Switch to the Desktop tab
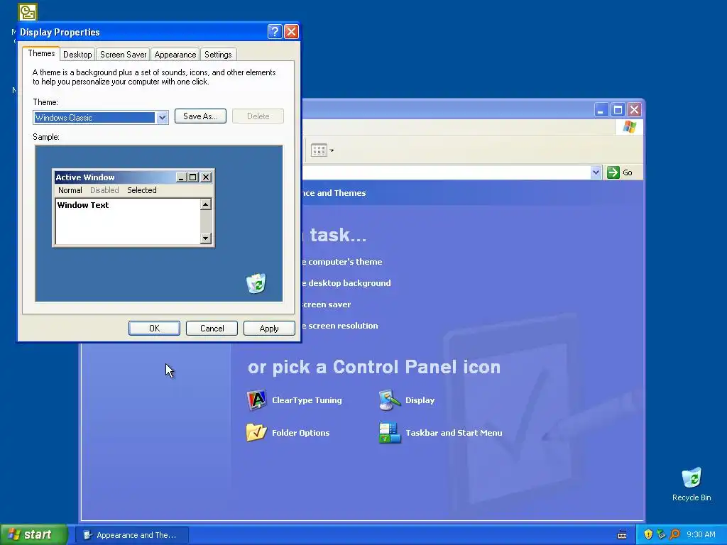The image size is (727, 545). tap(77, 55)
